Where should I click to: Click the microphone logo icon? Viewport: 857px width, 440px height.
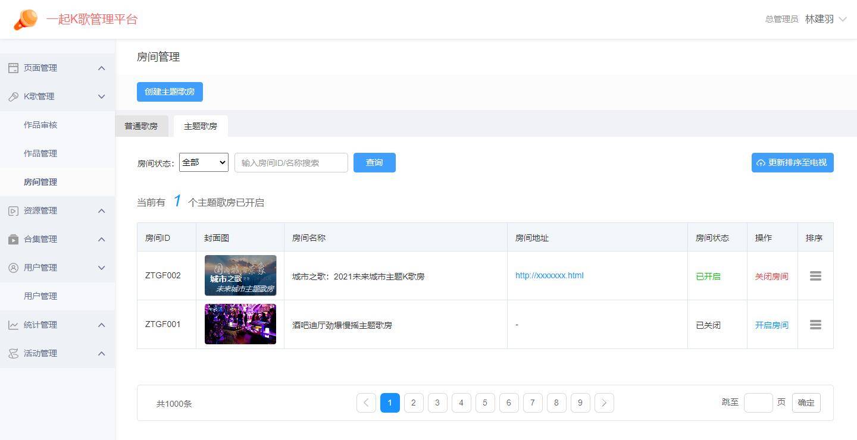(x=25, y=20)
